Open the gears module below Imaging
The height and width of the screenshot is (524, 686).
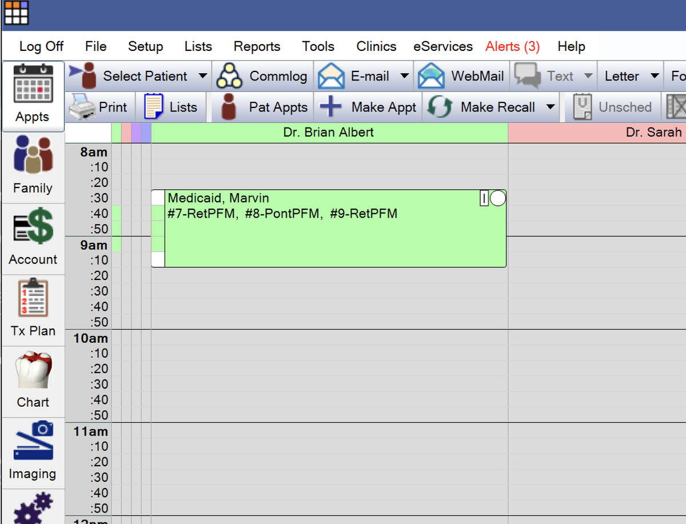click(x=33, y=507)
